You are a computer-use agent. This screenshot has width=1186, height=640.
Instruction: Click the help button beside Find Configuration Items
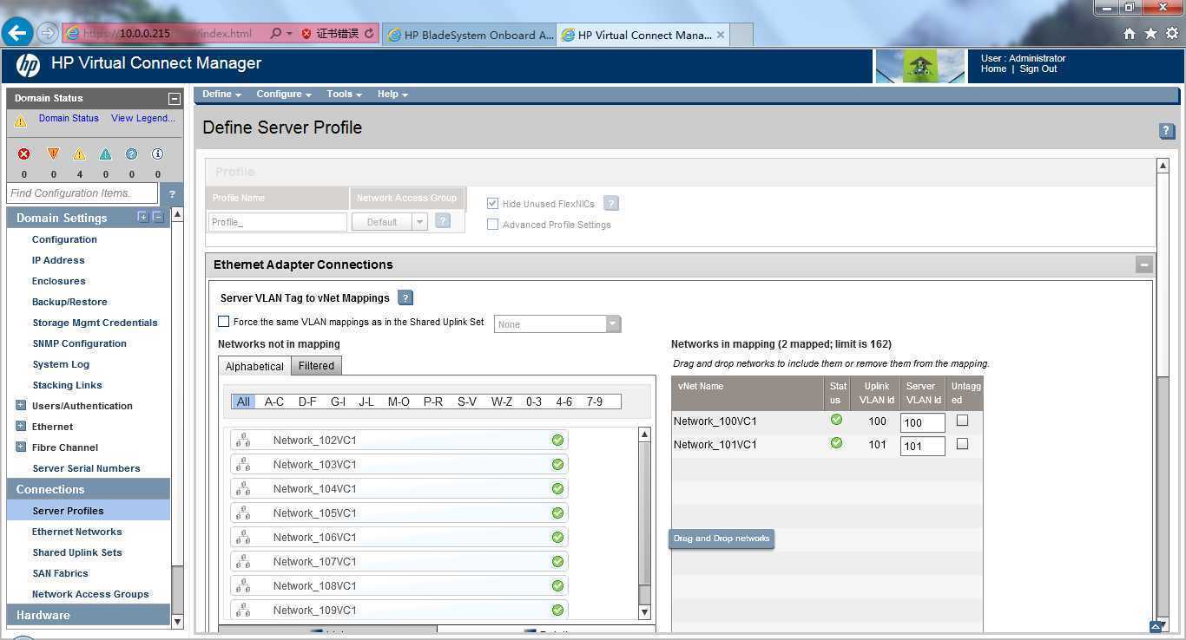[x=172, y=193]
